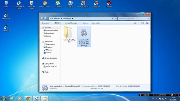Open Imagens library in sidebar
180x101 pixels.
pyautogui.click(x=49, y=47)
